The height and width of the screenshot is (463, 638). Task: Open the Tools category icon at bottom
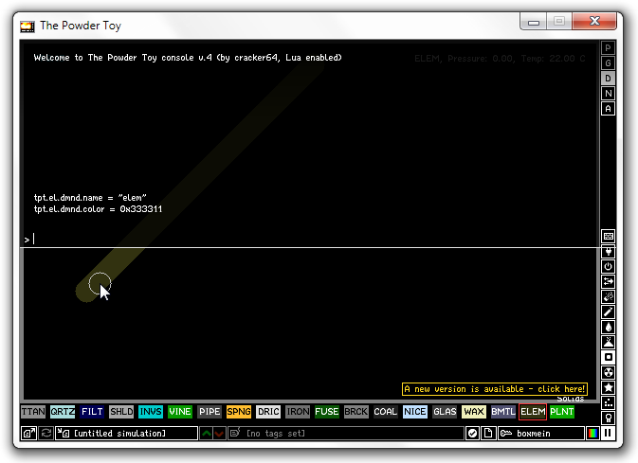coord(609,418)
